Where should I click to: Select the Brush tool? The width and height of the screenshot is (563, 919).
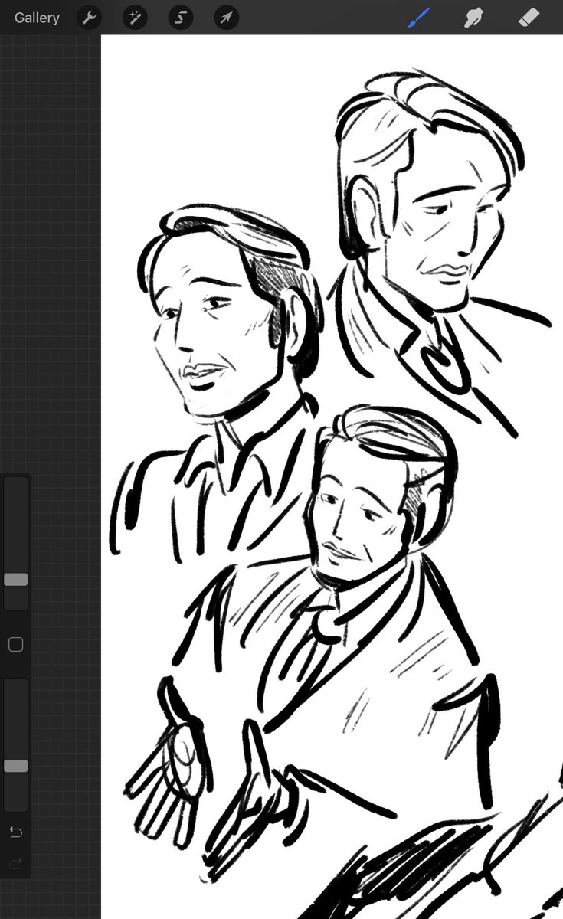click(x=418, y=18)
